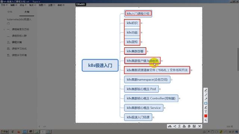Expand arrow beside 一、课程背景及目标 outline item
This screenshot has height=134, width=239.
click(4, 29)
